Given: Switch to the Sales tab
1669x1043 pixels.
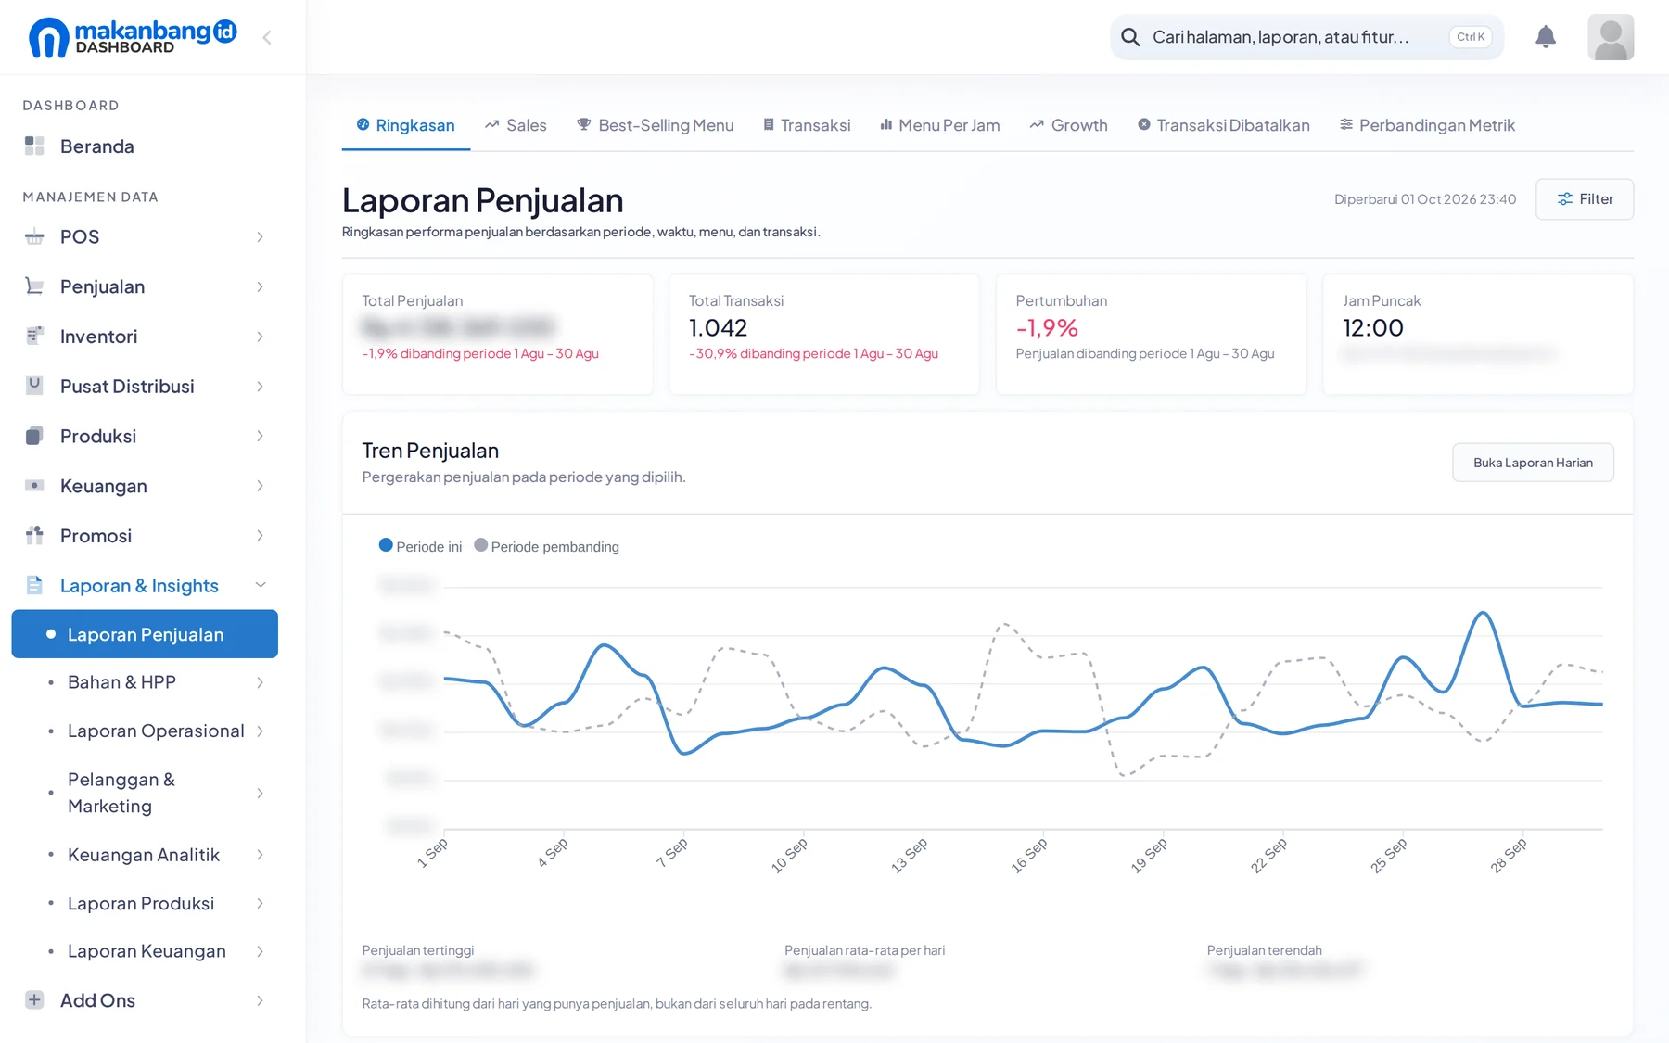Looking at the screenshot, I should point(516,125).
